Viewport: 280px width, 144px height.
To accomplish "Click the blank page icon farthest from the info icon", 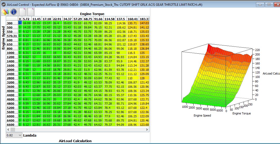I will pyautogui.click(x=30, y=12).
